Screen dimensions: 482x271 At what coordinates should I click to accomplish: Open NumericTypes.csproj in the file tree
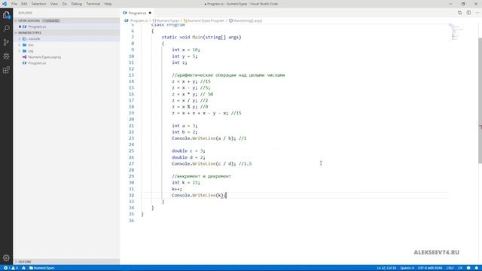(44, 57)
